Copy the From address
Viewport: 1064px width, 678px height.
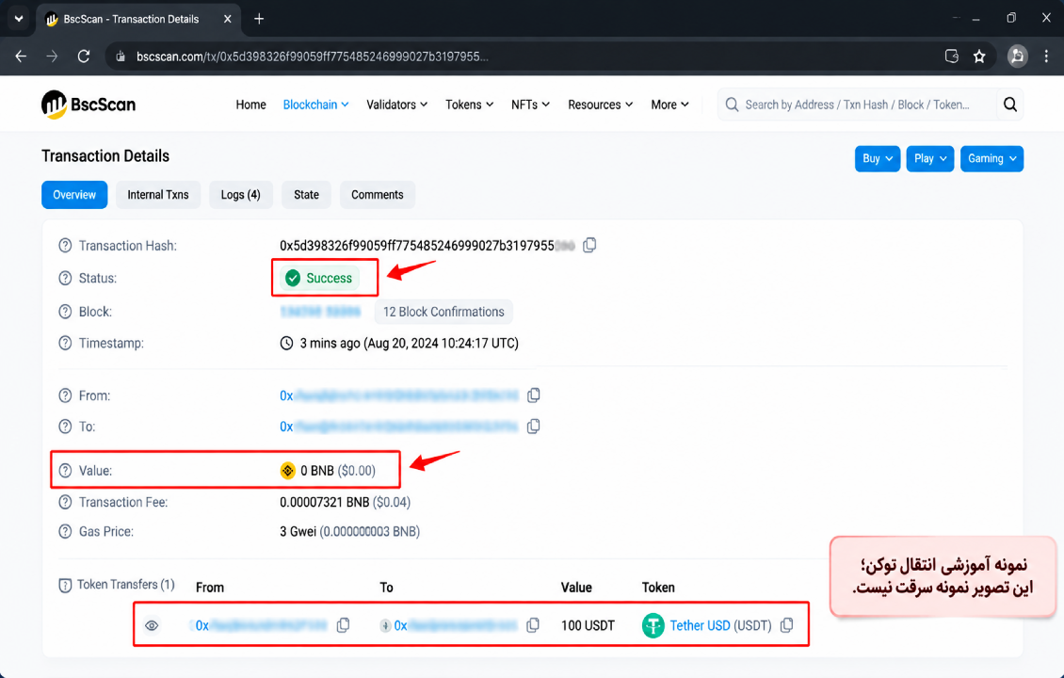533,395
